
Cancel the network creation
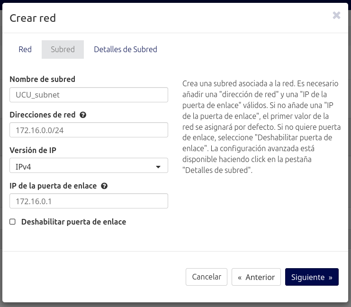click(x=207, y=277)
